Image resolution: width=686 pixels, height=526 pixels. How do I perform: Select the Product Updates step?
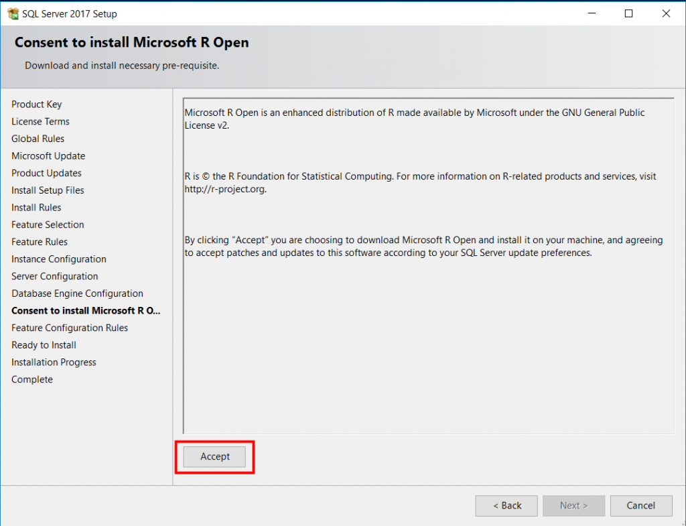tap(46, 173)
